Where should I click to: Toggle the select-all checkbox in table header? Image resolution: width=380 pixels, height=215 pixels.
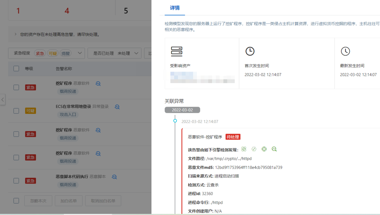pos(16,68)
